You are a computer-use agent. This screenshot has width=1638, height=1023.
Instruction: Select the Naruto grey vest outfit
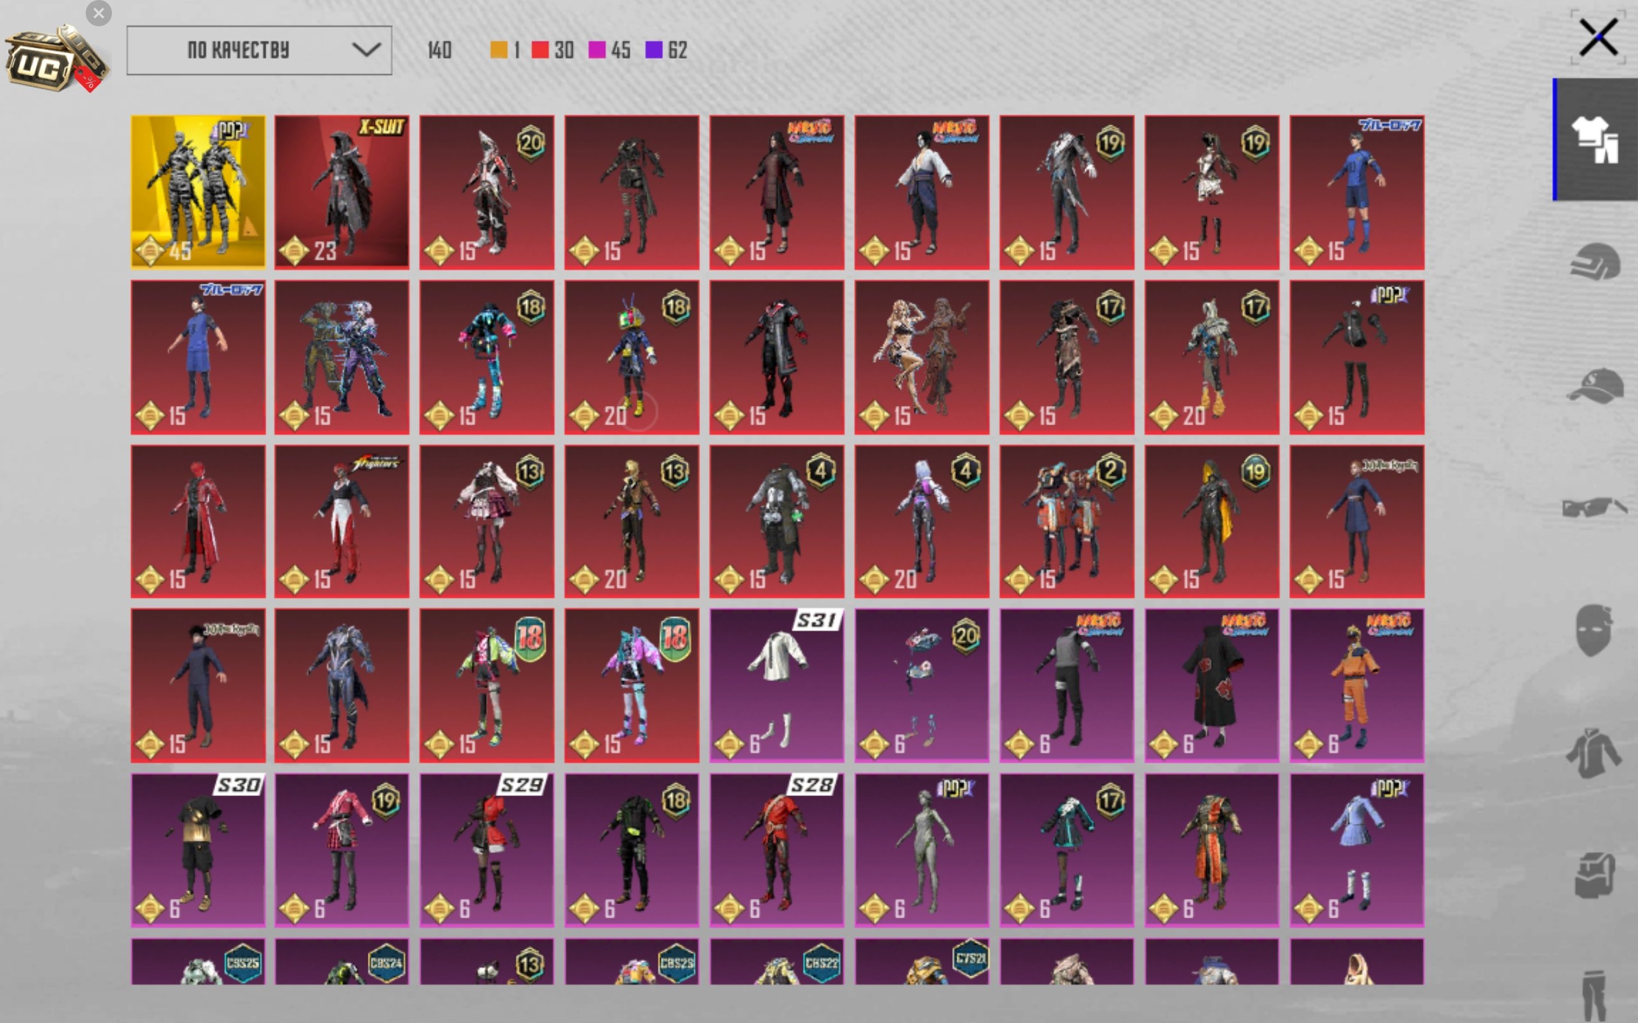pyautogui.click(x=1067, y=686)
